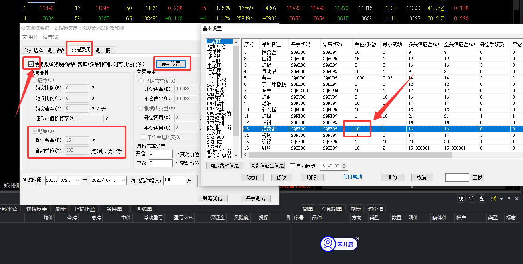Screen dimensions: 523x264
Task: Enable the 自动同步 checkbox
Action: pyautogui.click(x=293, y=166)
